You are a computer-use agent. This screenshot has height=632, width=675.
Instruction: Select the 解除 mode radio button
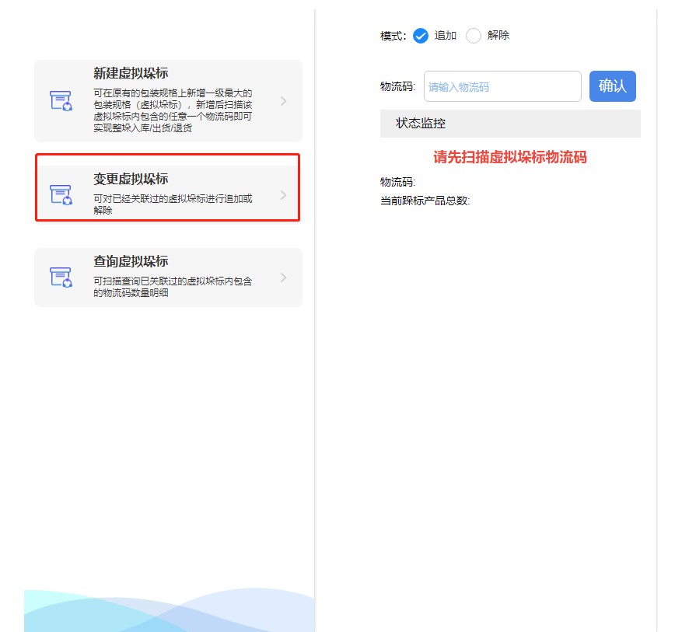tap(474, 36)
